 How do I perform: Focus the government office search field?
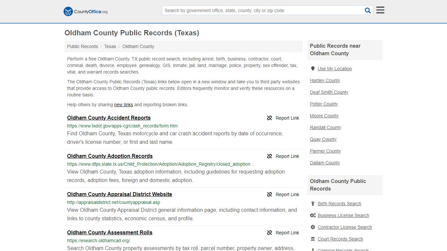pos(263,10)
